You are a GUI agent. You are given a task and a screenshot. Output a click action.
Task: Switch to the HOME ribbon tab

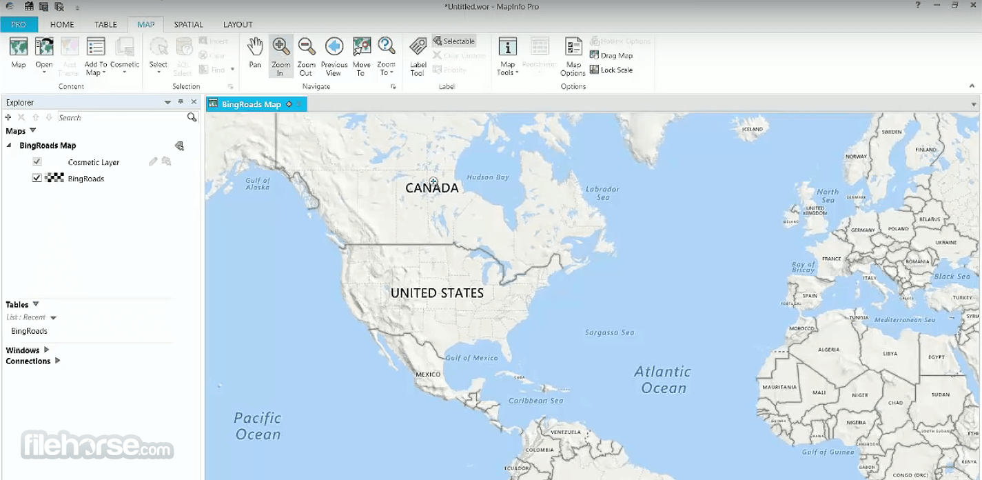click(62, 24)
